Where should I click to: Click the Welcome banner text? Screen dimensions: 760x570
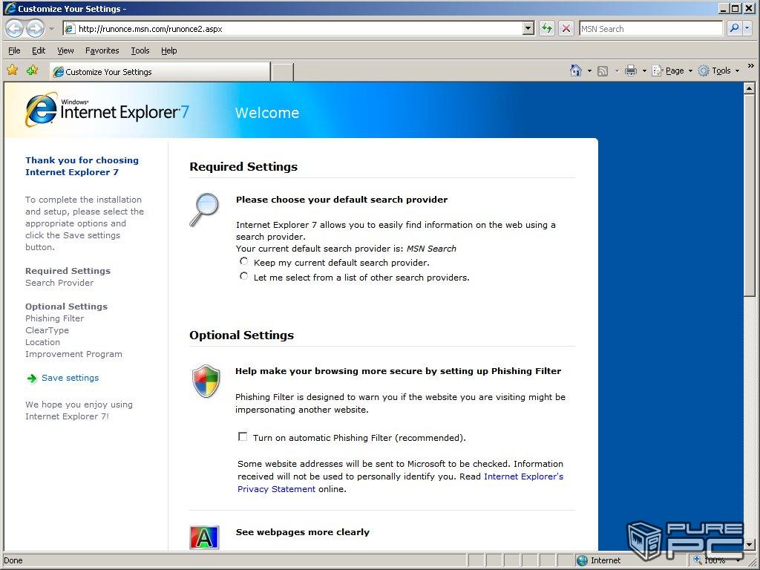pyautogui.click(x=267, y=113)
